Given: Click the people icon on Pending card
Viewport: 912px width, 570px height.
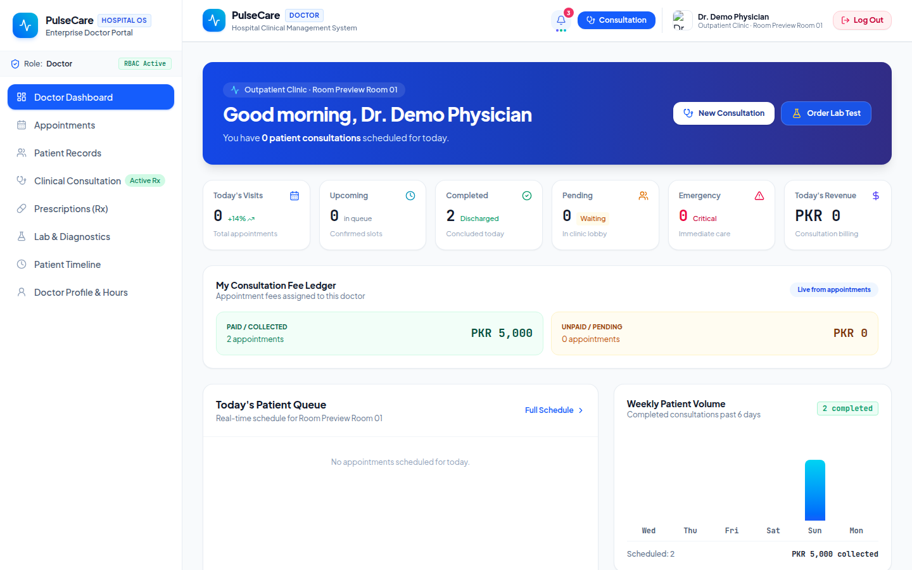Looking at the screenshot, I should [643, 196].
